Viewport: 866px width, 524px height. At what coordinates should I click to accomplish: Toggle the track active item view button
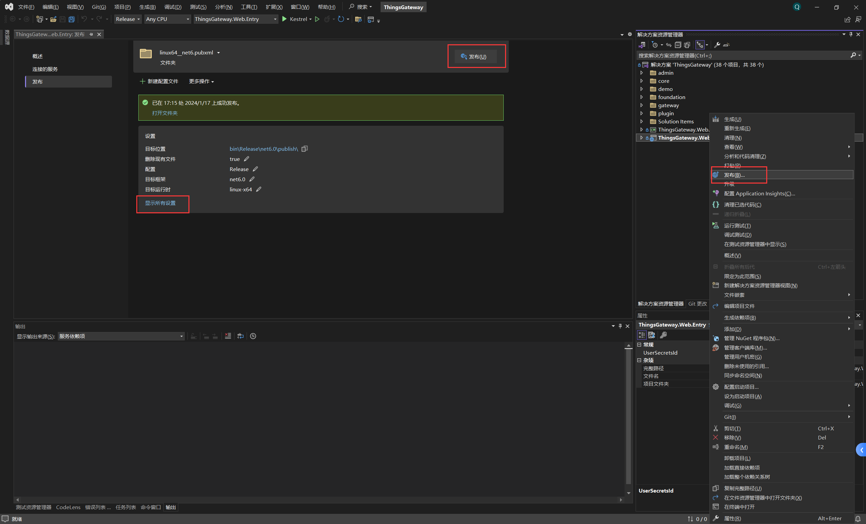[700, 45]
